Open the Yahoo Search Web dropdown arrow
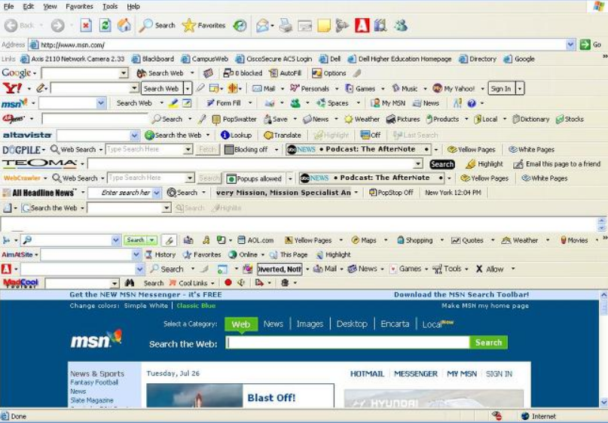Viewport: 608px width, 423px height. (188, 88)
